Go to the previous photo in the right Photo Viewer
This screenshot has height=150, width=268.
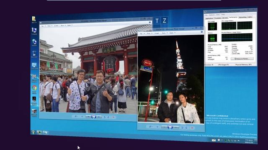(x=164, y=127)
